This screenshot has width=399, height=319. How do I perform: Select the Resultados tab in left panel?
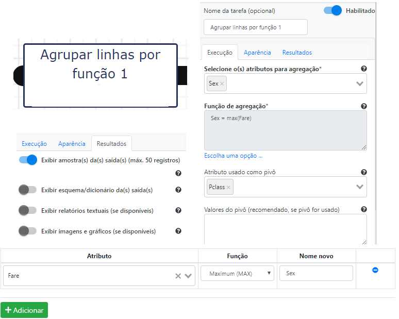click(111, 144)
